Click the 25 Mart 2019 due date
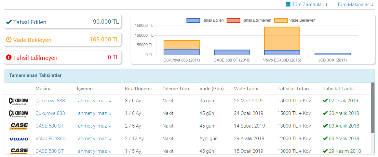 click(x=248, y=101)
